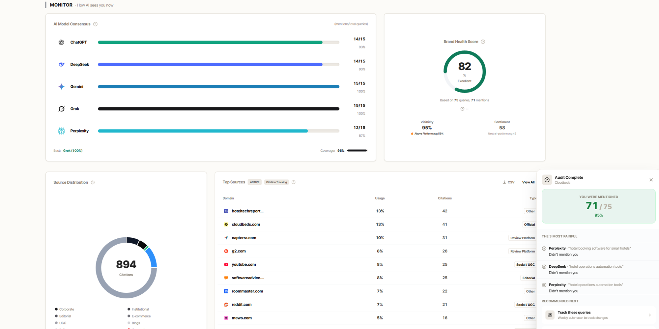
Task: Click the Track these queries icon
Action: tap(550, 315)
